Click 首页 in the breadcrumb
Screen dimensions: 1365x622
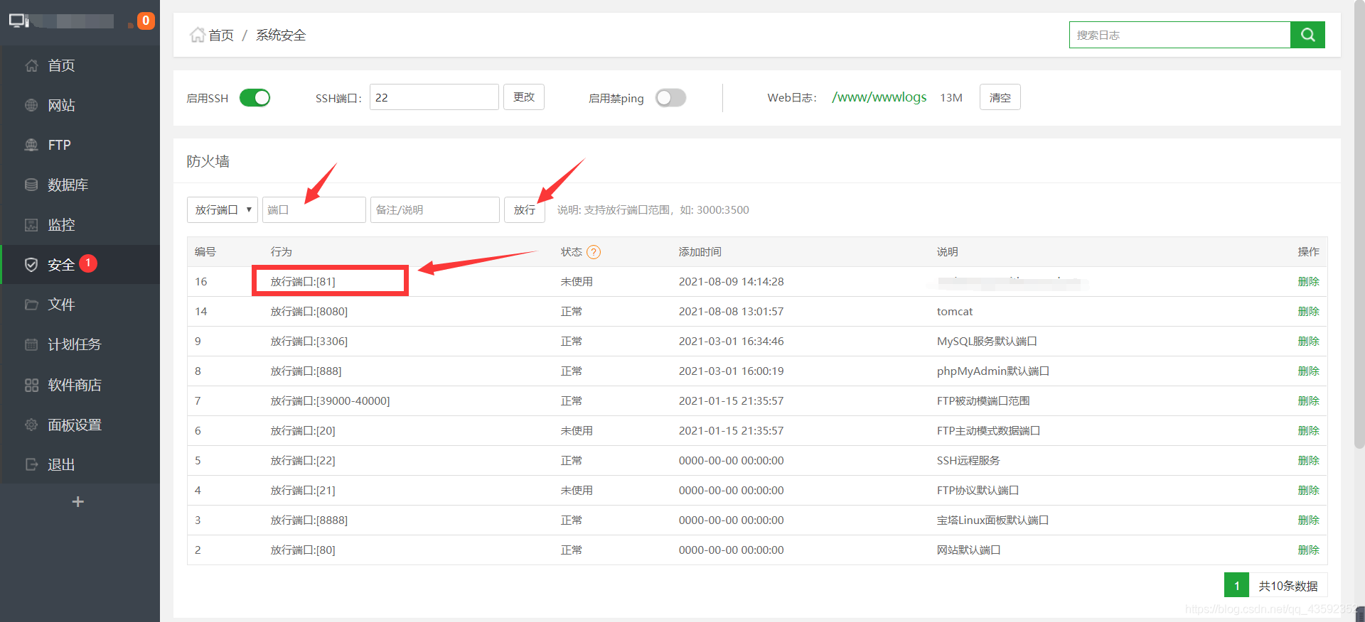[221, 35]
